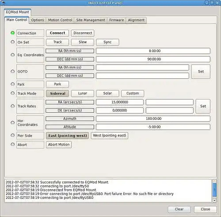
Task: Switch to the Main Control tab
Action: tap(17, 20)
